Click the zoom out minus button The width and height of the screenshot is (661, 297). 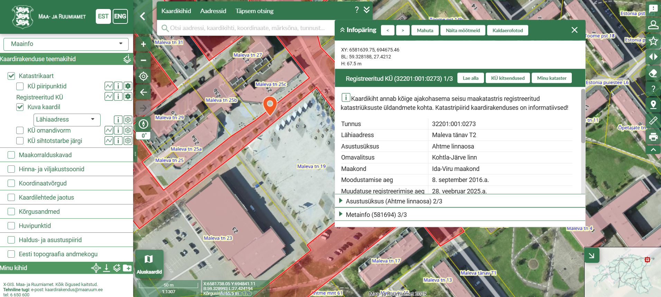143,60
